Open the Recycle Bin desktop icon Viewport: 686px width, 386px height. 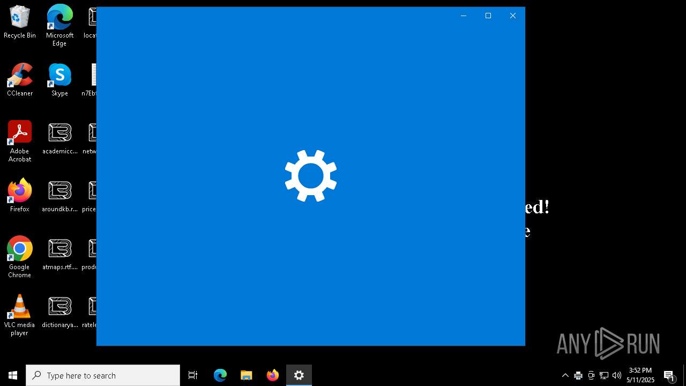(x=20, y=22)
